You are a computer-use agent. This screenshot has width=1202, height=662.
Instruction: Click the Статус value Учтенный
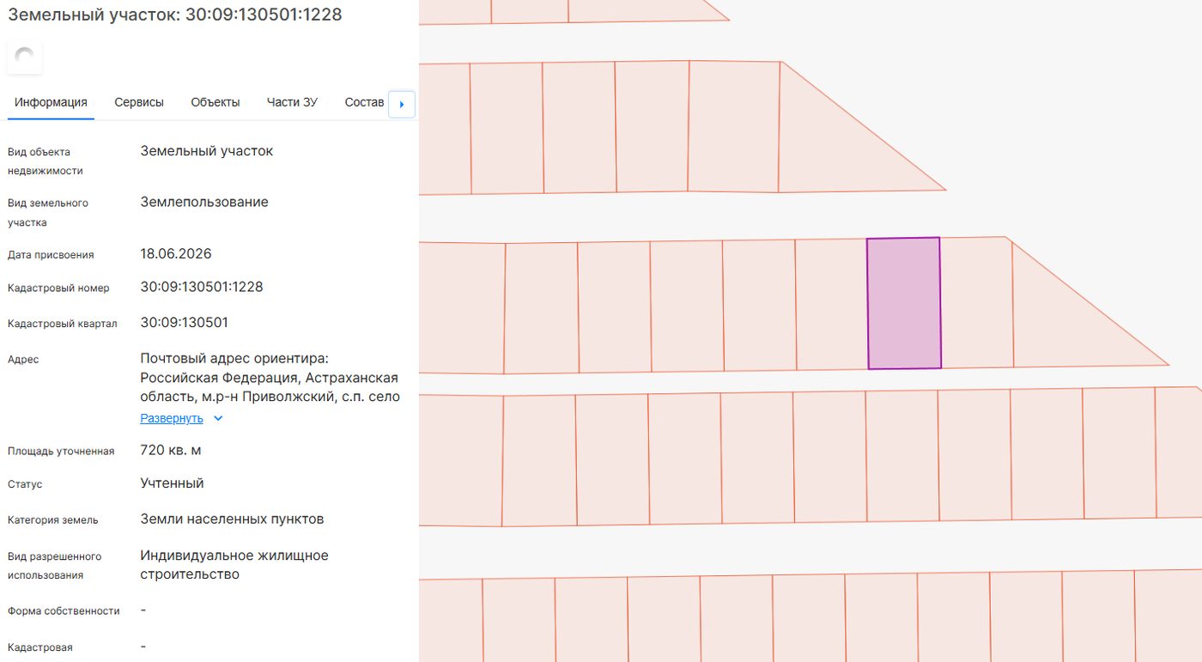[x=172, y=483]
